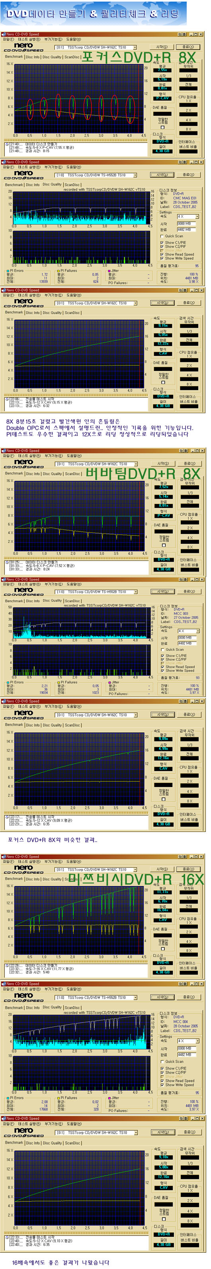Open 테스트 실행(R) menu in 9.15x average window
This screenshot has width=211, height=1269.
[x=29, y=295]
